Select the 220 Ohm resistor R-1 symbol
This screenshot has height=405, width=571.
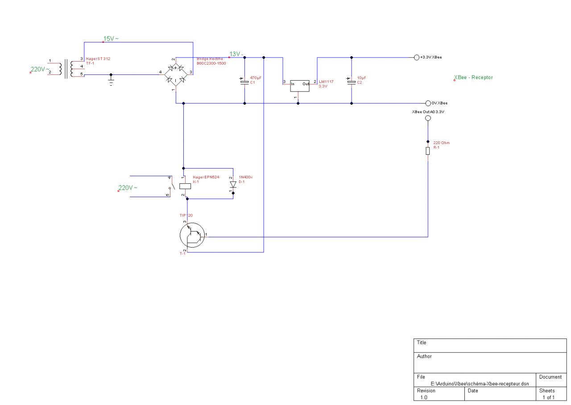click(x=428, y=151)
